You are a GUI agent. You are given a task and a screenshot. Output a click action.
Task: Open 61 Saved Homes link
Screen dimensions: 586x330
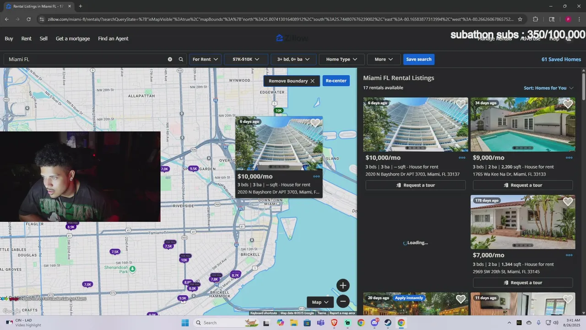pos(561,59)
